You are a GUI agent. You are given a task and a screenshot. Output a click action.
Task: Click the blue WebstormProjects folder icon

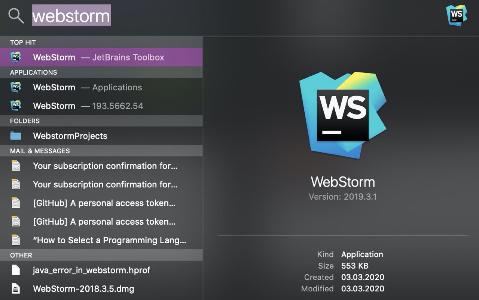(16, 136)
